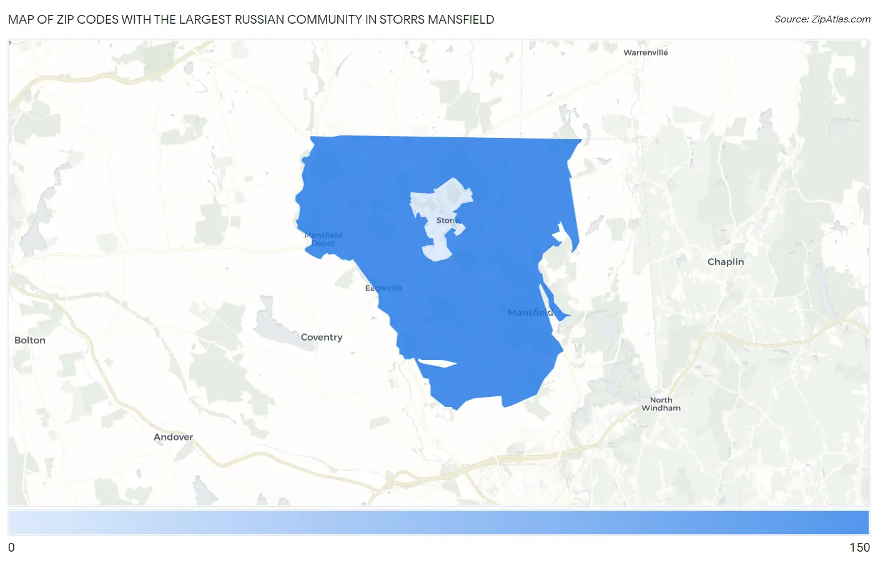Click the Warrenville map label
The image size is (878, 561).
point(646,52)
